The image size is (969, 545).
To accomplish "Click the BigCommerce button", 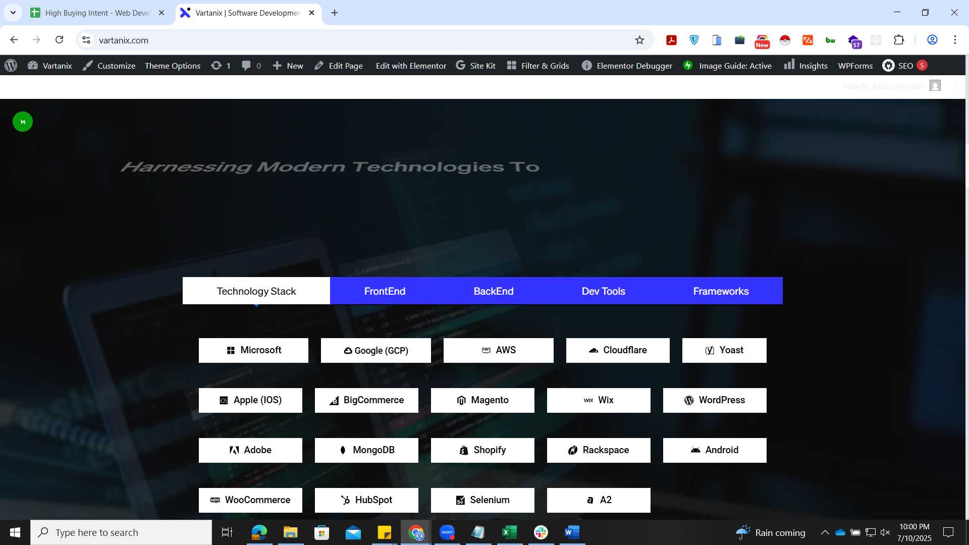I will pyautogui.click(x=366, y=400).
